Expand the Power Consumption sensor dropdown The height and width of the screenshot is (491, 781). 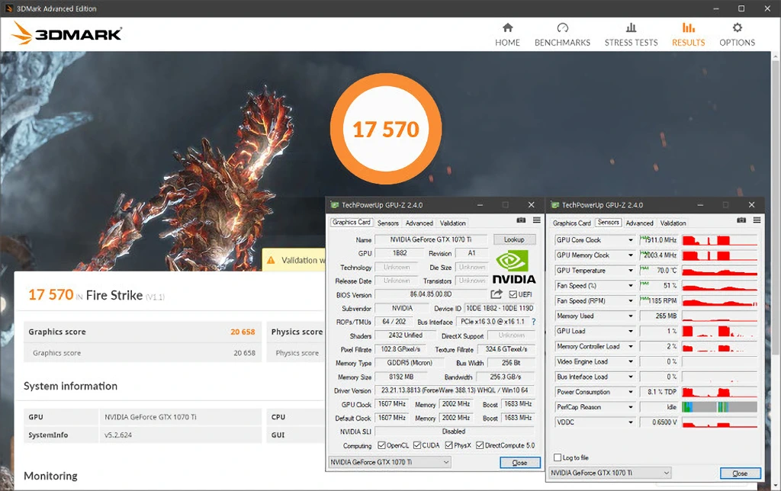pyautogui.click(x=631, y=392)
